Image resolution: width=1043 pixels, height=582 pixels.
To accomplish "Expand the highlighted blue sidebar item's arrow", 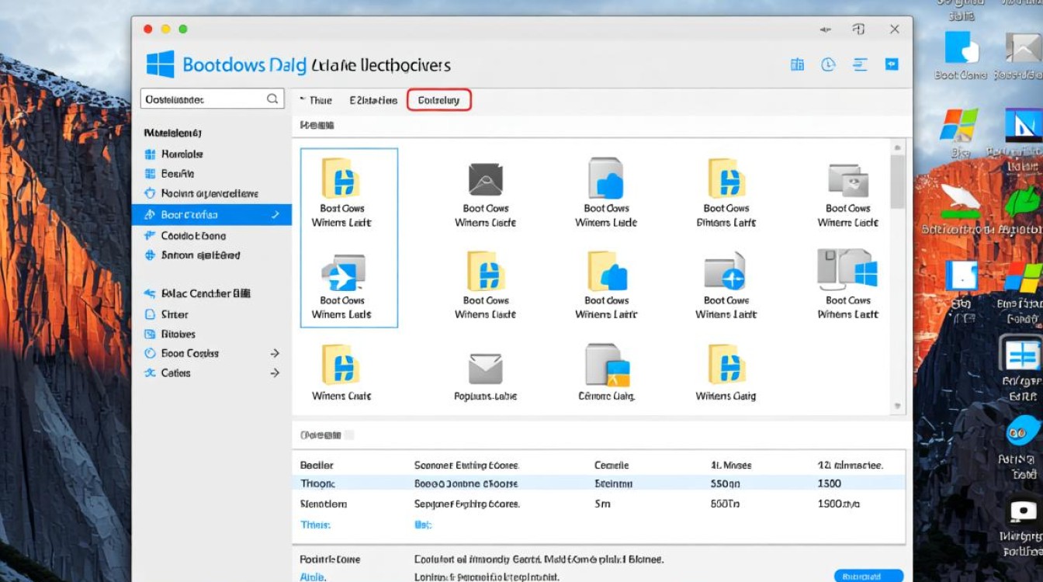I will (x=275, y=215).
